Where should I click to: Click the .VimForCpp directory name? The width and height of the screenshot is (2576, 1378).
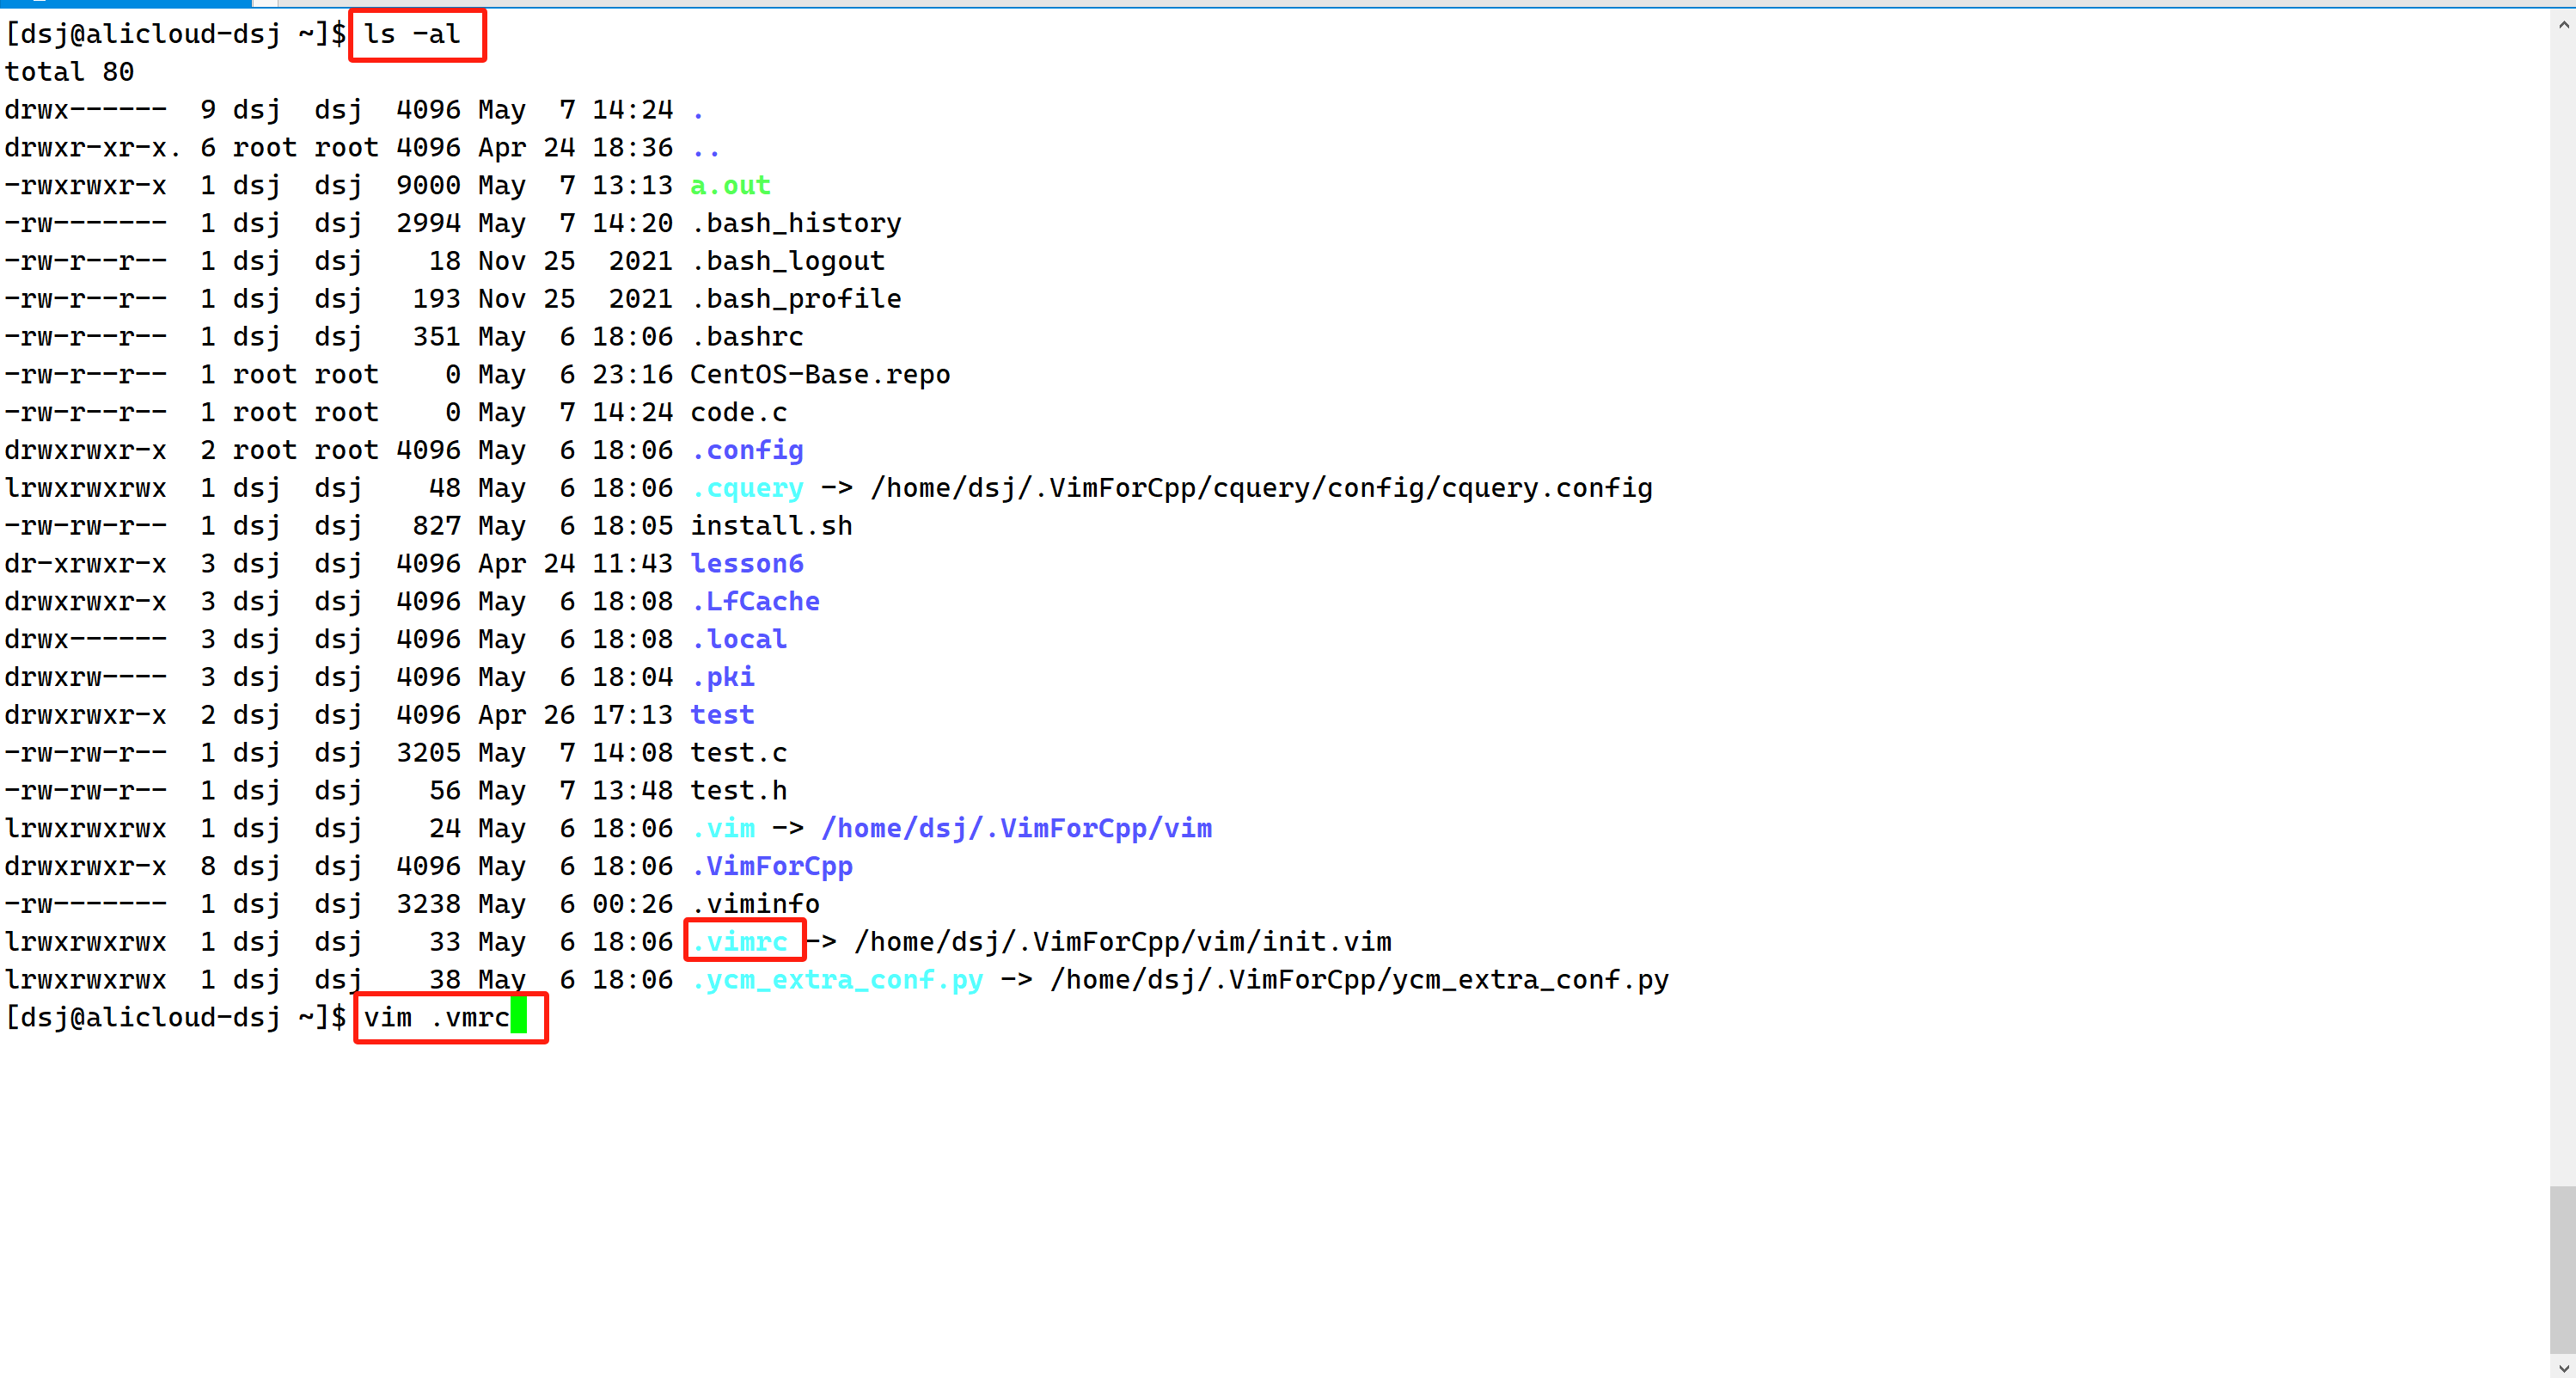[771, 866]
